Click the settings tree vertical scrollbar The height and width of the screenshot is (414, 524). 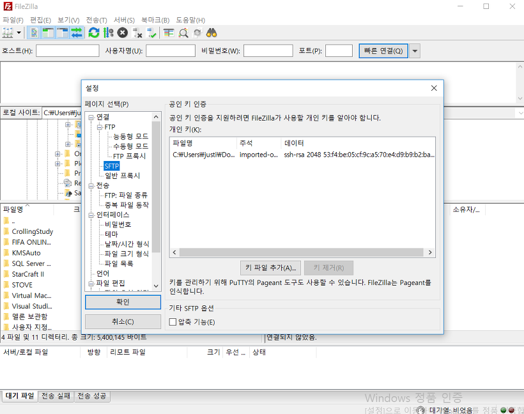[x=156, y=187]
